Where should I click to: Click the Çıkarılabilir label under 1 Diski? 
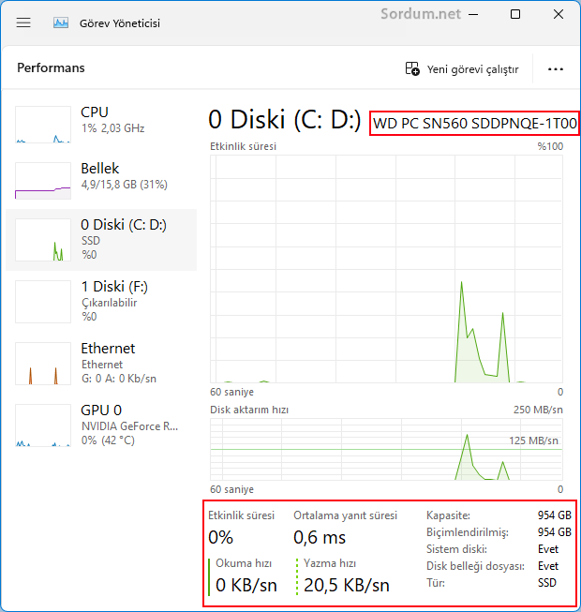pos(110,303)
